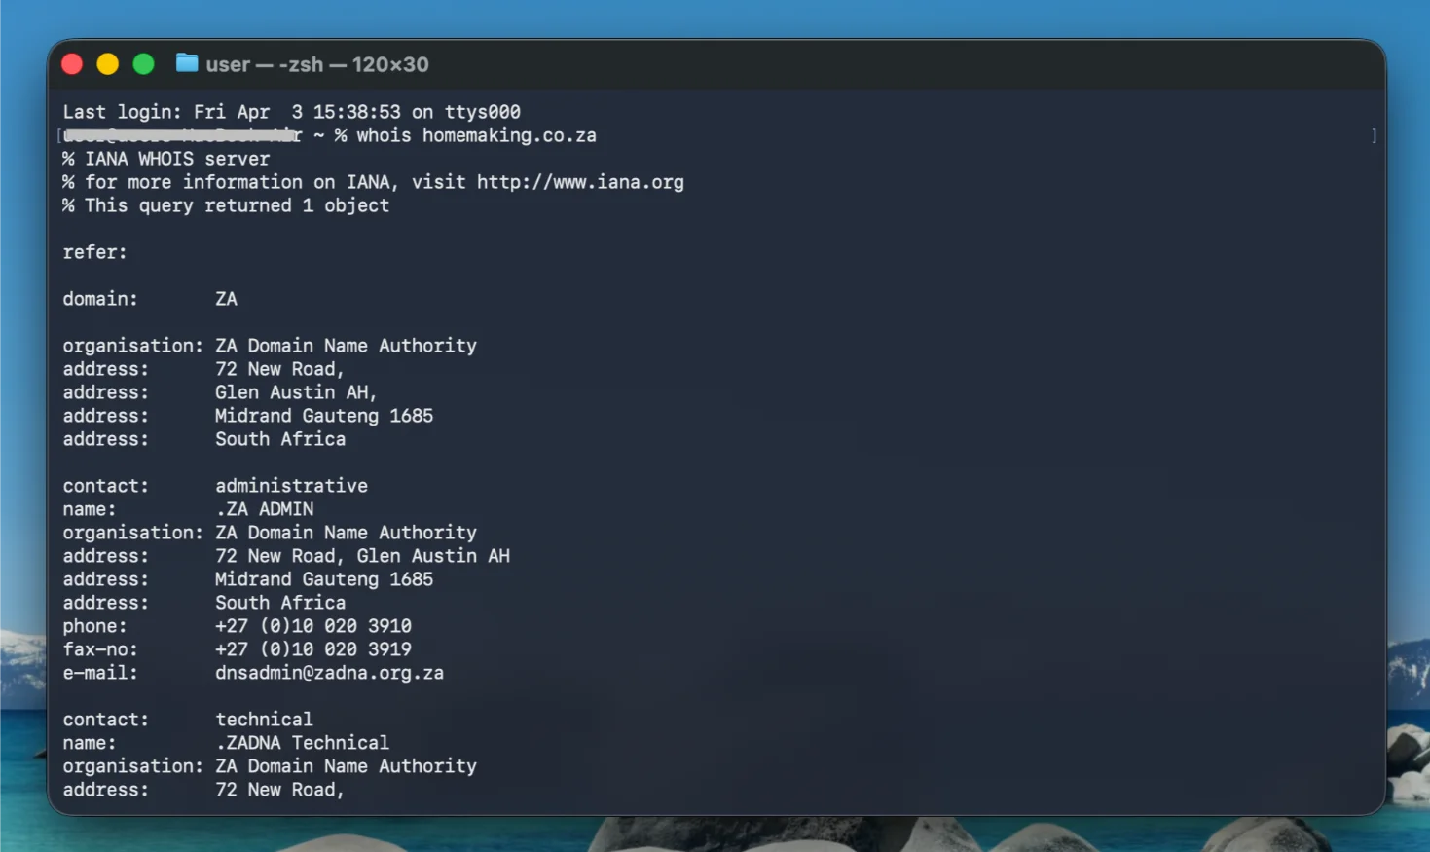Click the '.ZADNA Technical' name value

click(302, 743)
